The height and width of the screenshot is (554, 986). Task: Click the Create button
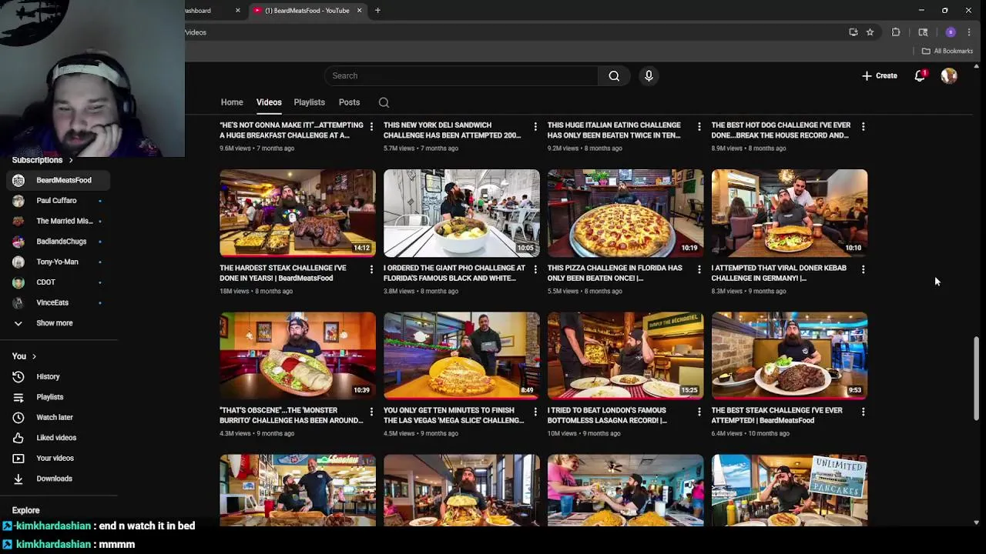coord(880,75)
